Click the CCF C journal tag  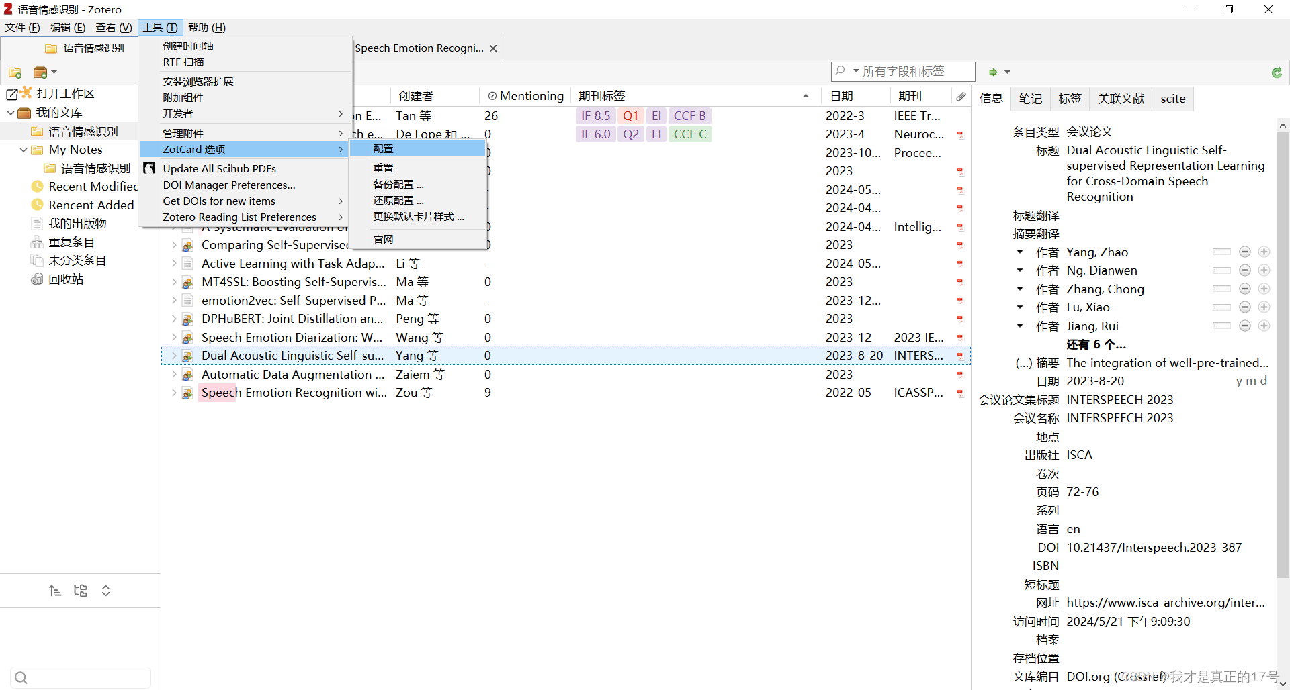(690, 134)
